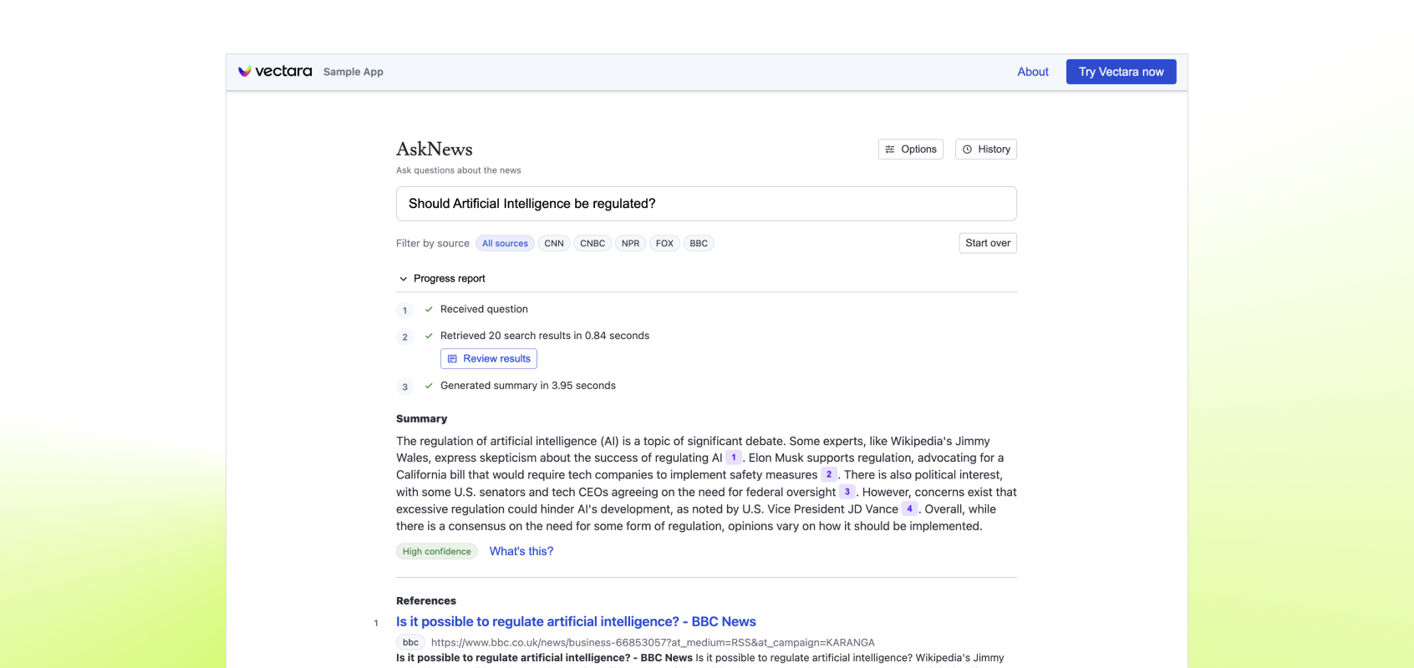Click the checkmark icon beside Generated summary
Viewport: 1414px width, 668px height.
coord(429,386)
